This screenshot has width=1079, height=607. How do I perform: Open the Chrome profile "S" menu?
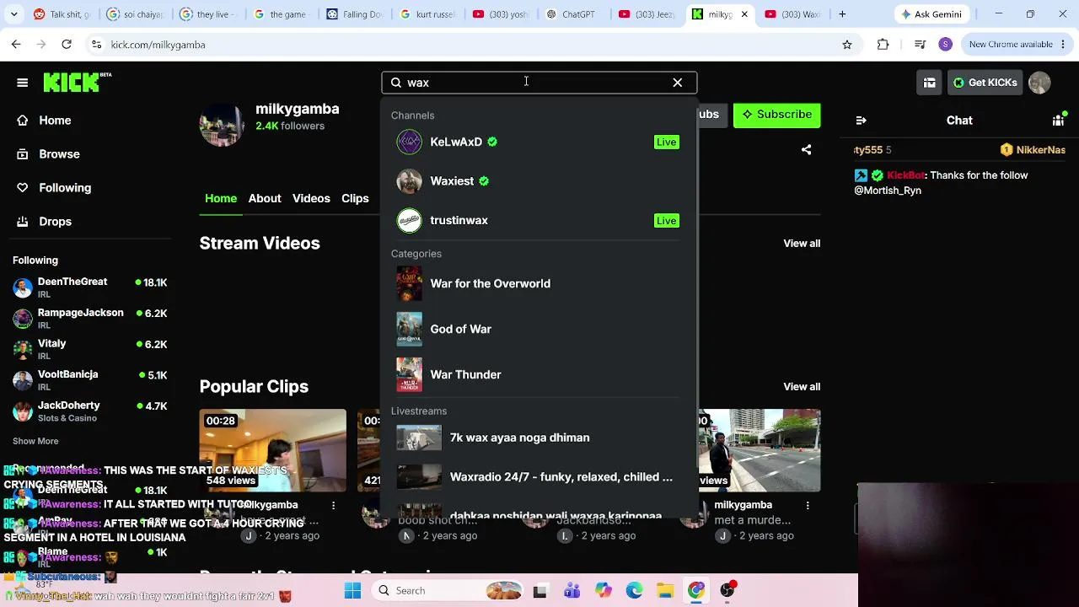click(x=945, y=45)
